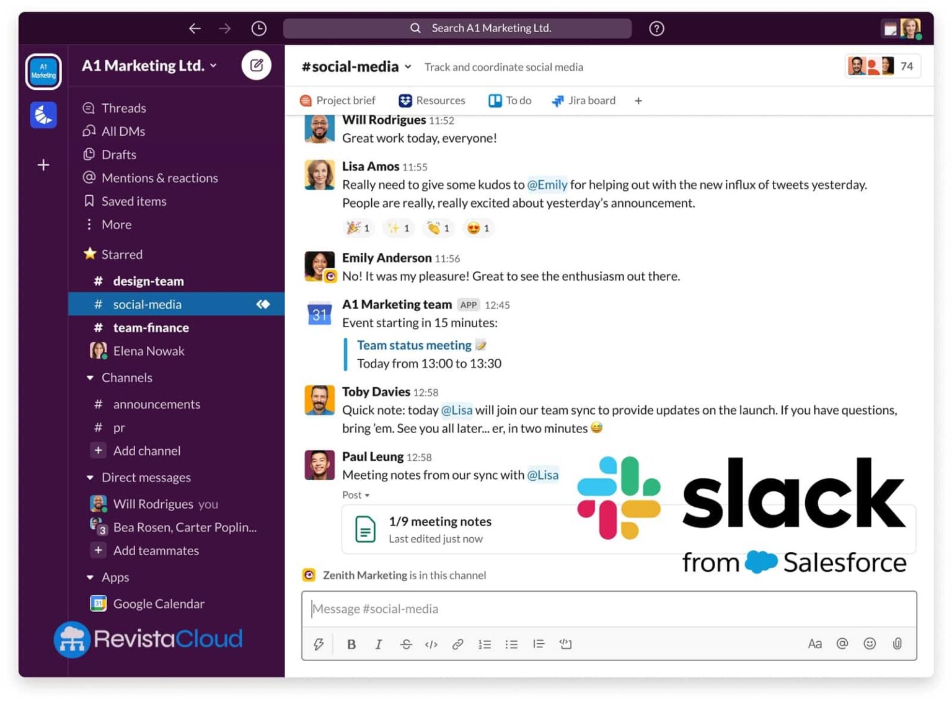Open the history clock icon in the top bar
This screenshot has height=702, width=952.
point(258,28)
